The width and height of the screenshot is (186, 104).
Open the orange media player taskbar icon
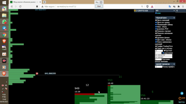4,67
